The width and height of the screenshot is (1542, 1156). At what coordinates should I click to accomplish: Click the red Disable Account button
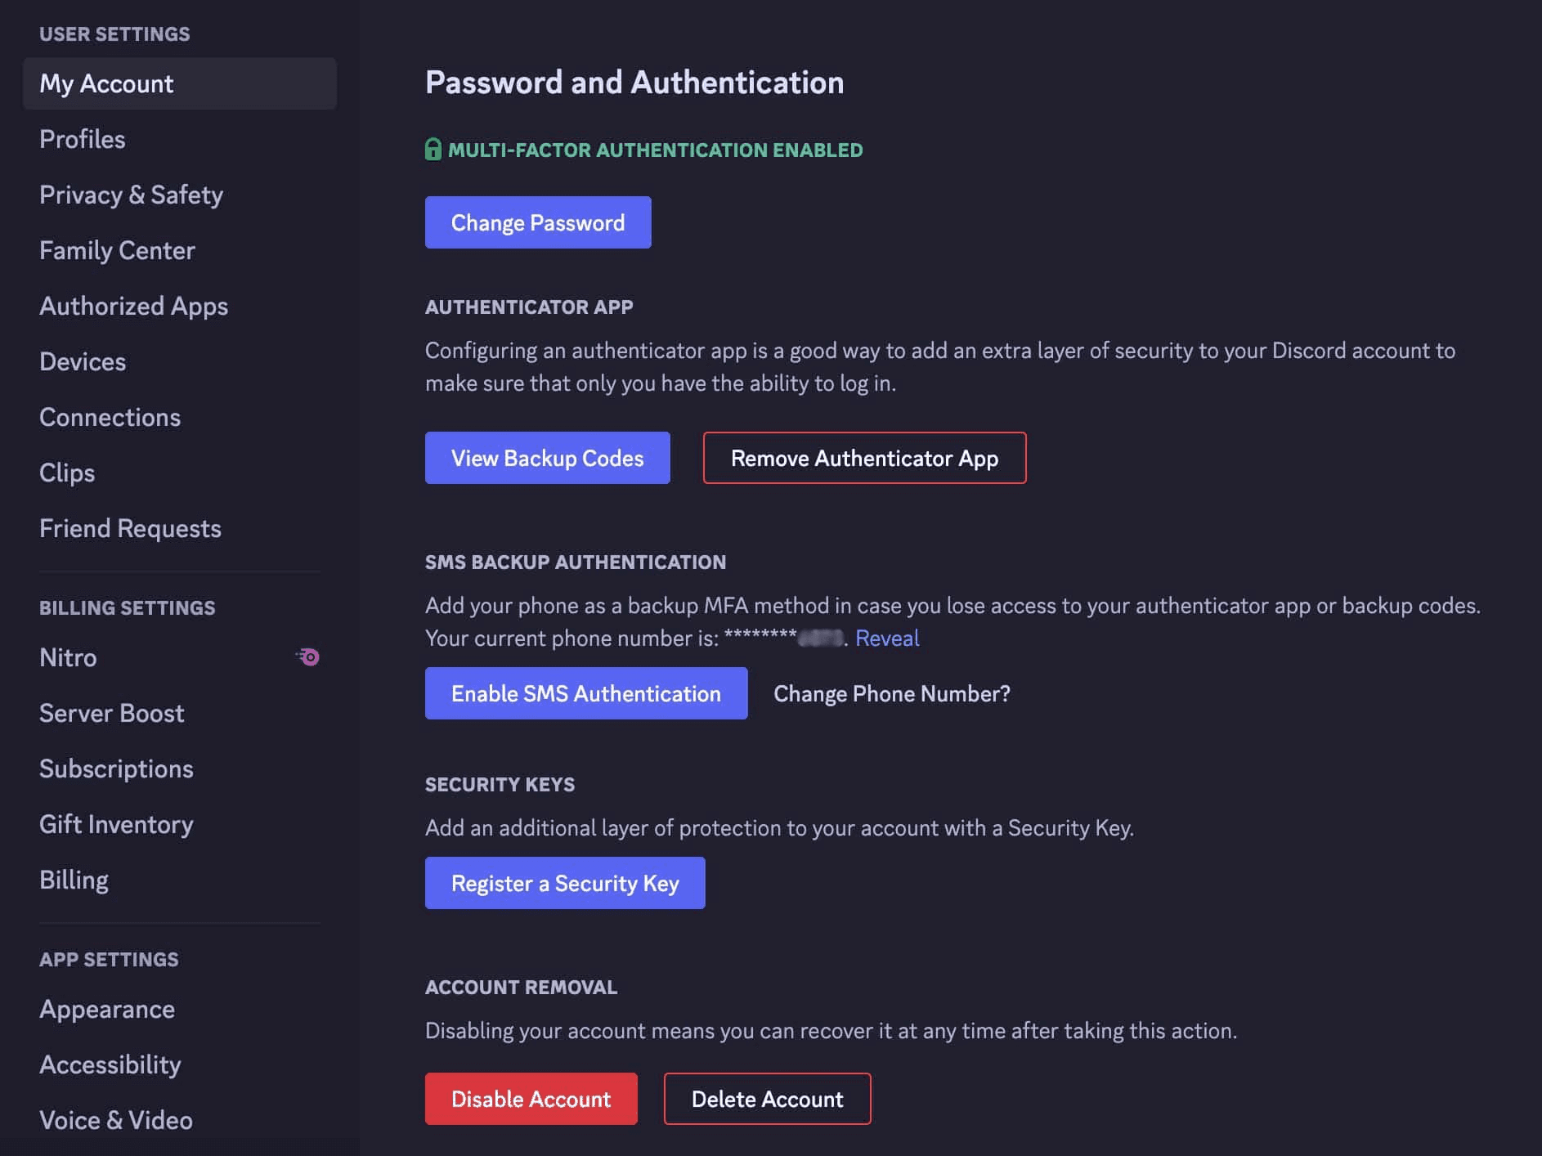coord(531,1099)
